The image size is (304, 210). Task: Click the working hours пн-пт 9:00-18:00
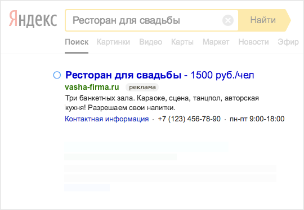click(257, 119)
